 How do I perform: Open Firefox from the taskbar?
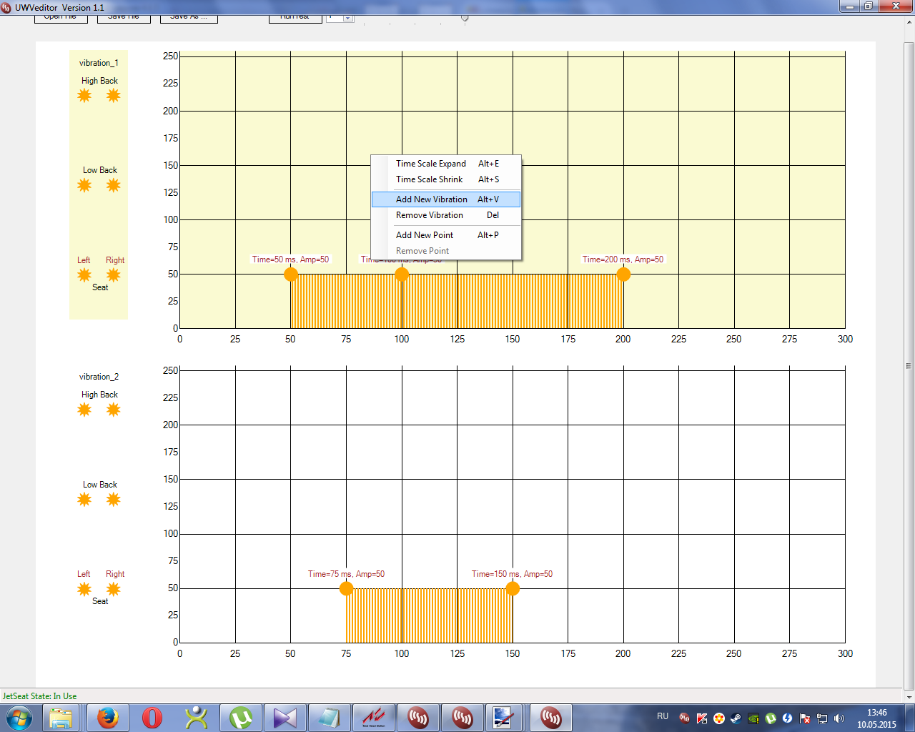[x=108, y=717]
